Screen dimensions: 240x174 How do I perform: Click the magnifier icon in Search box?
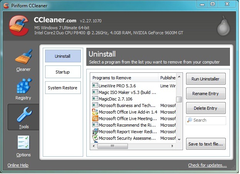(x=190, y=120)
